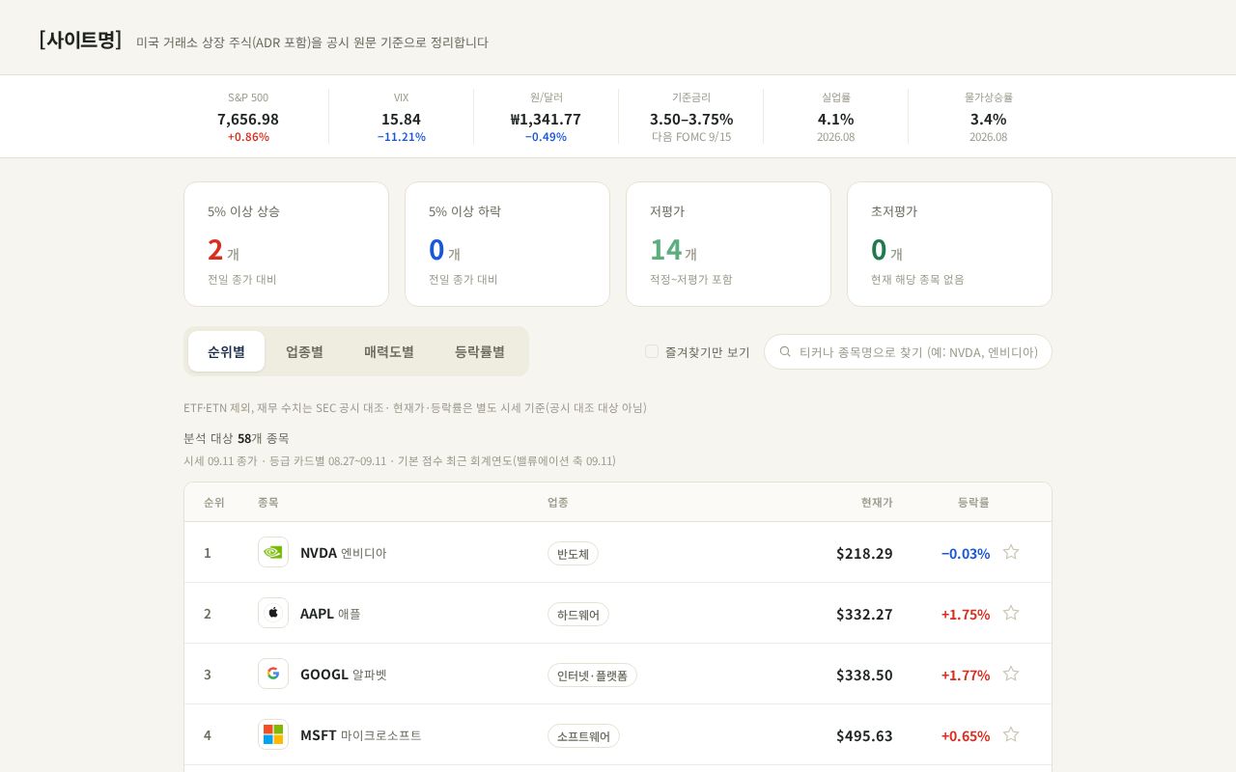This screenshot has height=772, width=1236.
Task: Click the S&P 500 change +0.86%
Action: [248, 137]
